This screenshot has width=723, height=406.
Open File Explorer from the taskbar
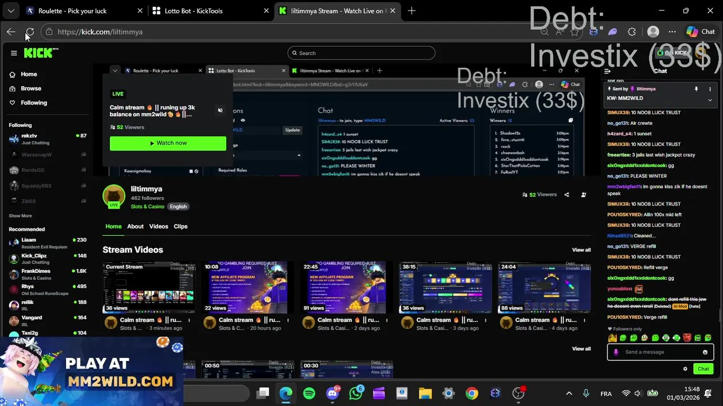pyautogui.click(x=425, y=394)
